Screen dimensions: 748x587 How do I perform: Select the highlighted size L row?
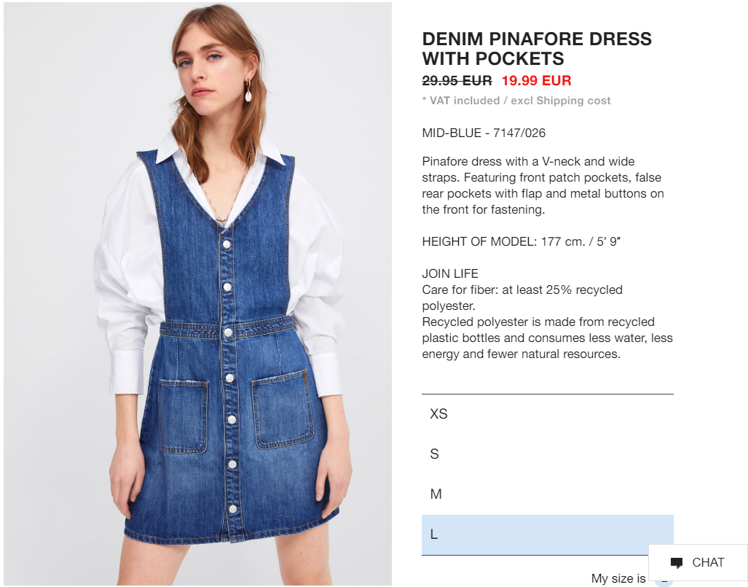click(547, 534)
